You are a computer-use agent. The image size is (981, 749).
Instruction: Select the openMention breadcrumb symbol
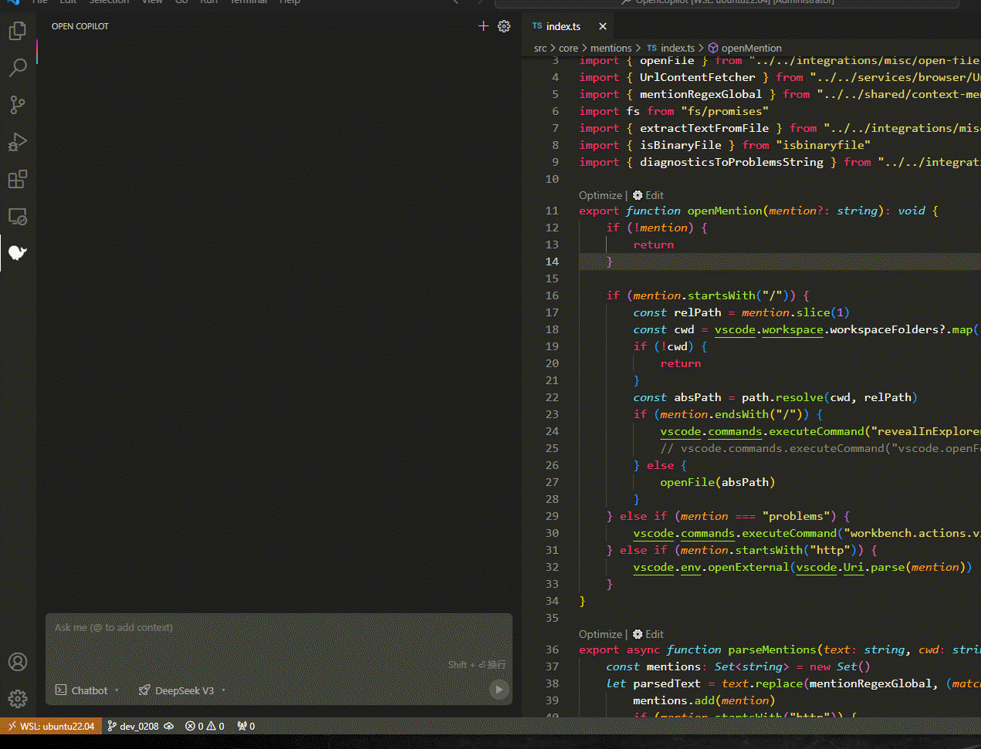coord(751,48)
